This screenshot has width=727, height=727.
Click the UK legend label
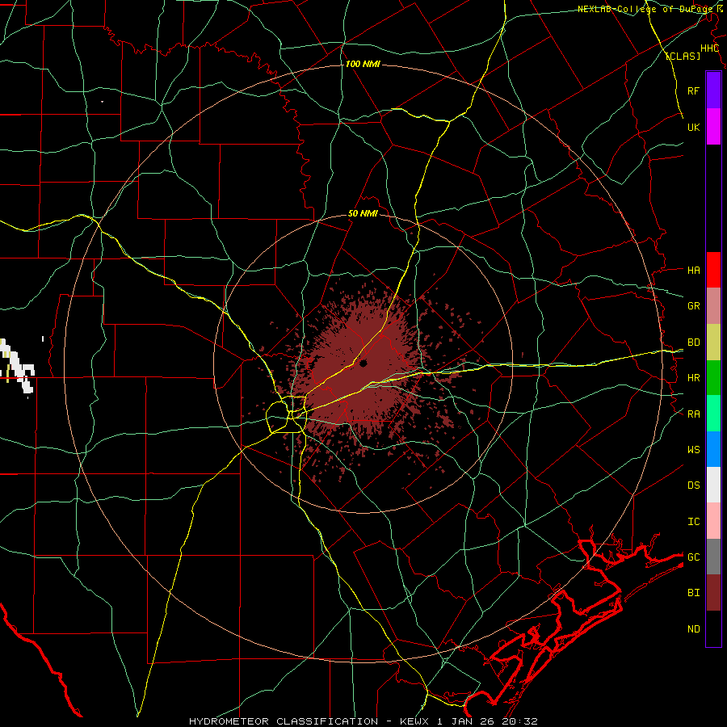693,127
